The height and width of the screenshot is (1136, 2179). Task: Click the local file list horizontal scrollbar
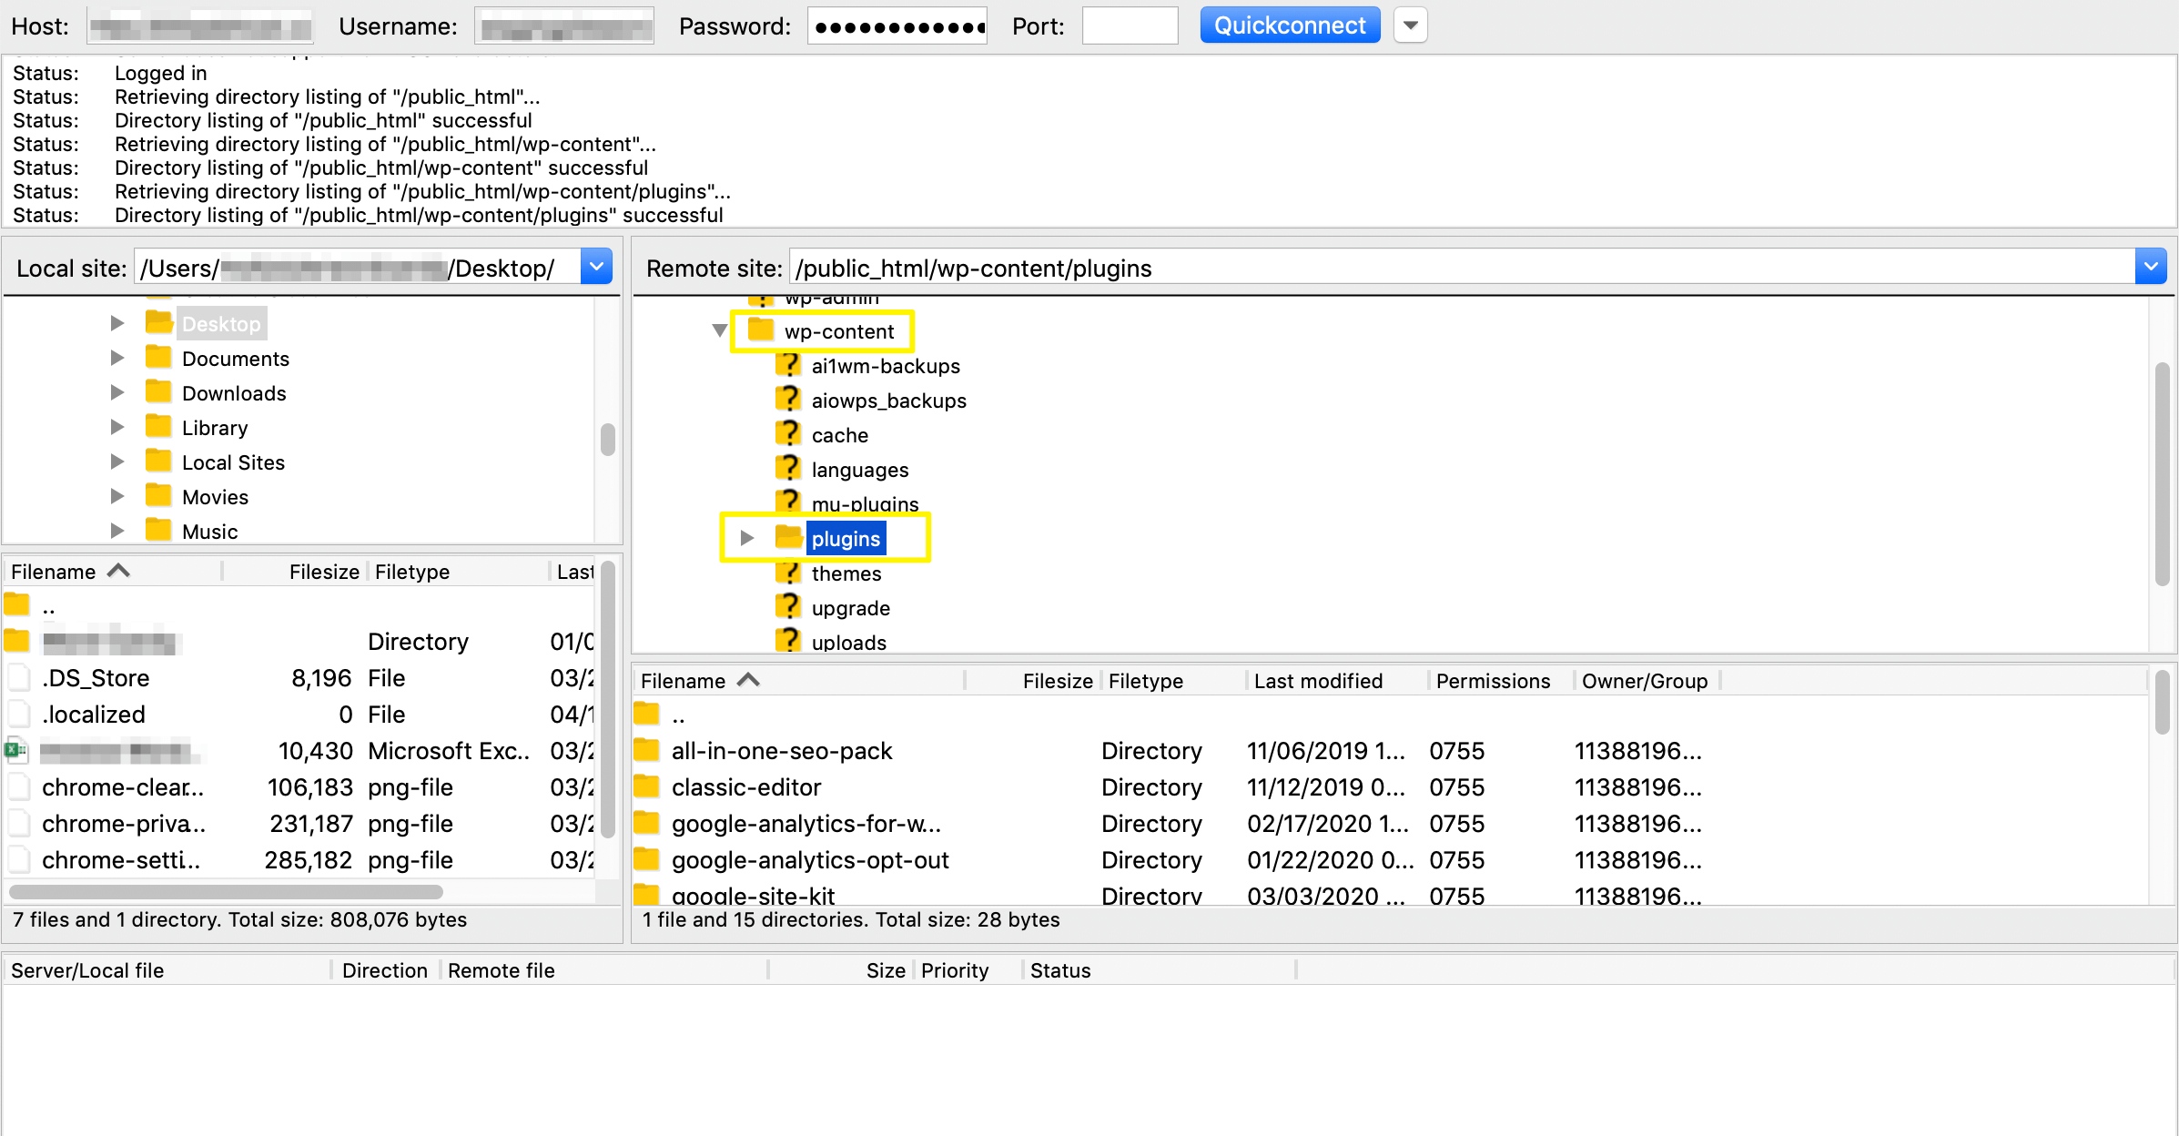click(x=226, y=892)
